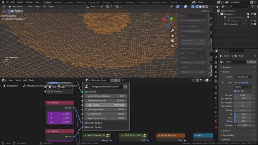The height and width of the screenshot is (145, 258).
Task: Click the Max Face Count value field
Action: 106,118
